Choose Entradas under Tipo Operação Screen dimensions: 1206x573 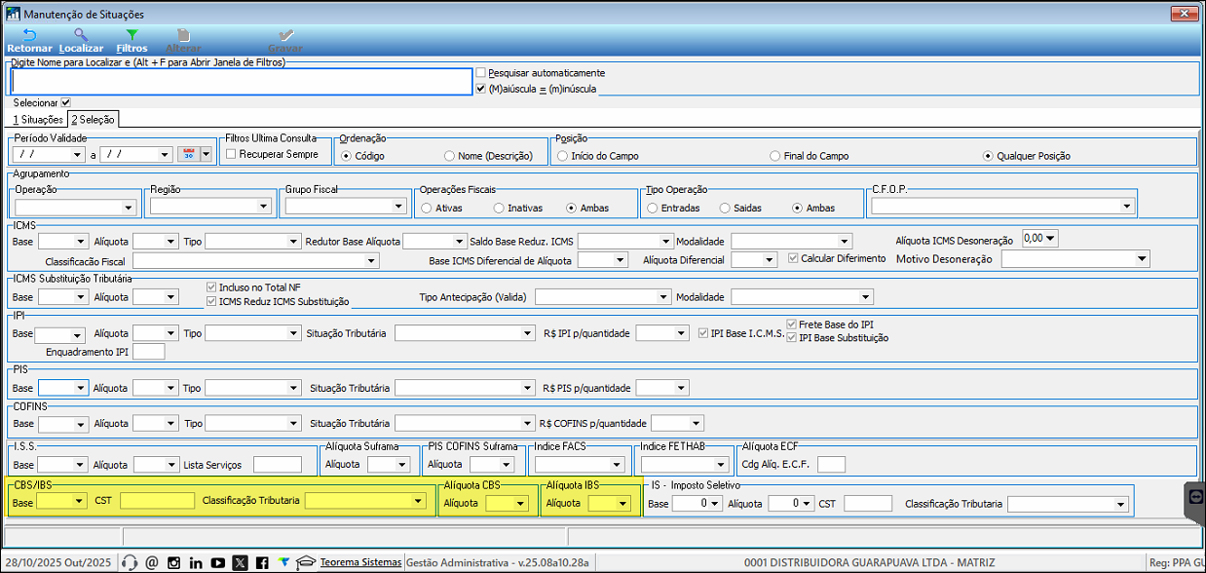point(650,208)
